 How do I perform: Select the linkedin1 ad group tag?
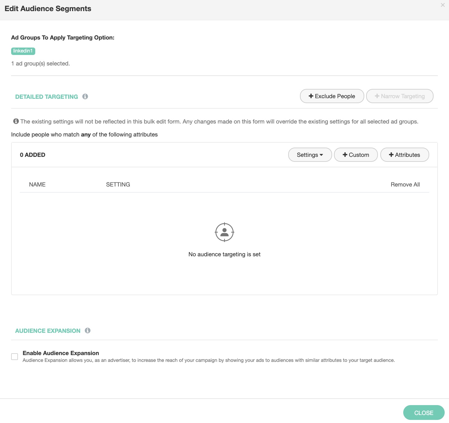point(23,51)
